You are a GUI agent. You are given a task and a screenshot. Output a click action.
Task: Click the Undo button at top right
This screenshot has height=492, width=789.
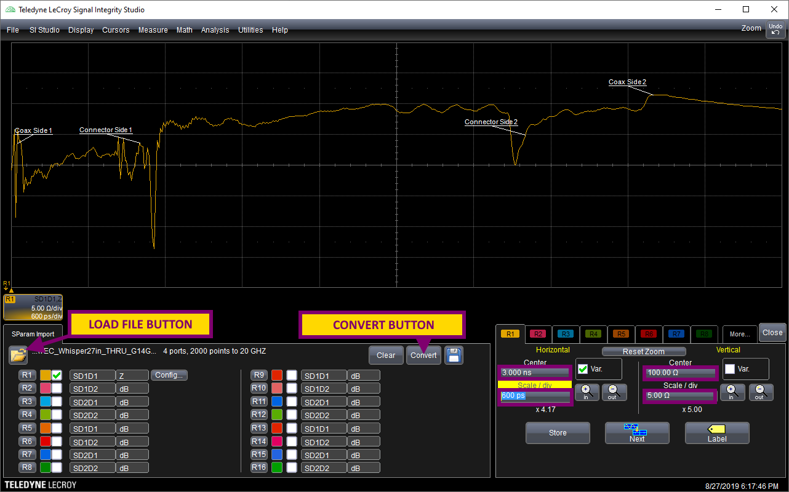(775, 30)
